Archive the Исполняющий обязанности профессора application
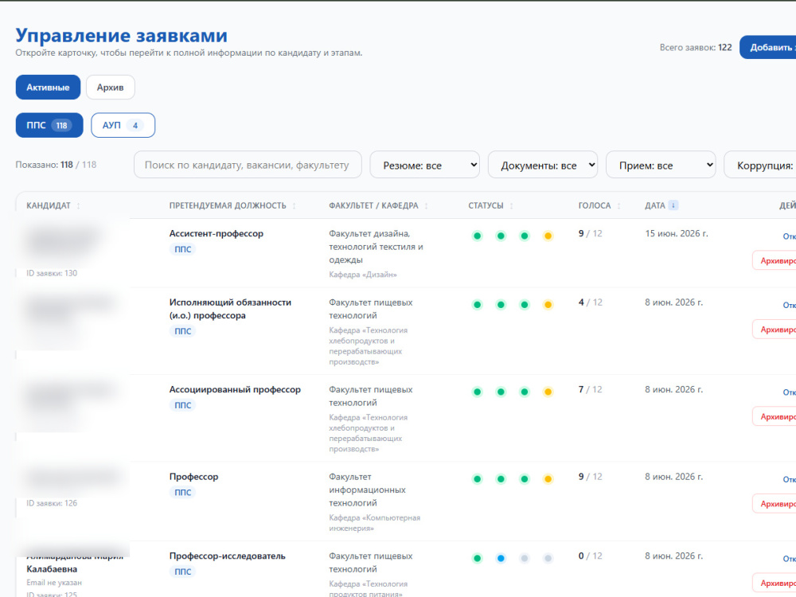This screenshot has height=597, width=796. (x=775, y=330)
